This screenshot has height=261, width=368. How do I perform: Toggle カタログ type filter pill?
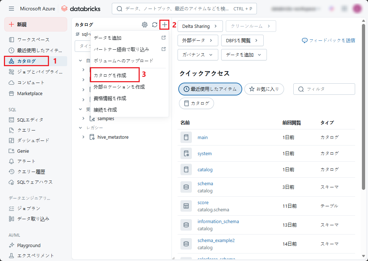pos(197,103)
